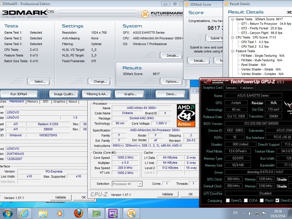Open the Action Center flag icon
Image resolution: width=292 pixels, height=219 pixels.
(x=264, y=213)
